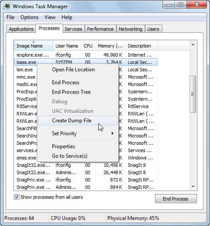Click the Task Manager title bar icon
This screenshot has height=226, width=210.
point(7,6)
